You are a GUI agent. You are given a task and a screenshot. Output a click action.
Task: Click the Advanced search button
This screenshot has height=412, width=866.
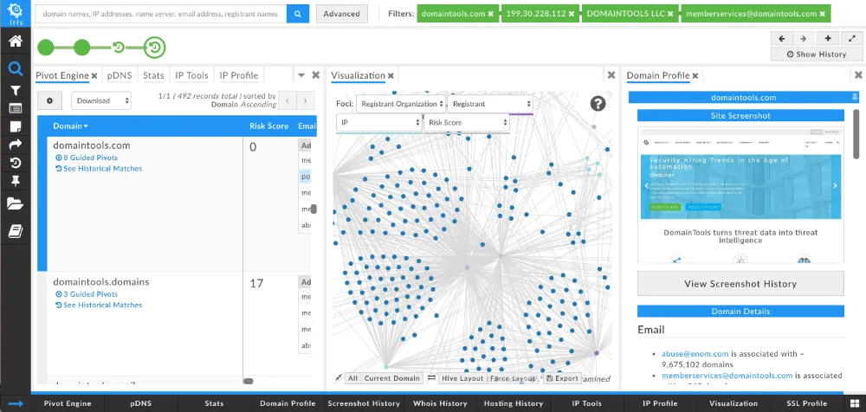click(x=342, y=14)
